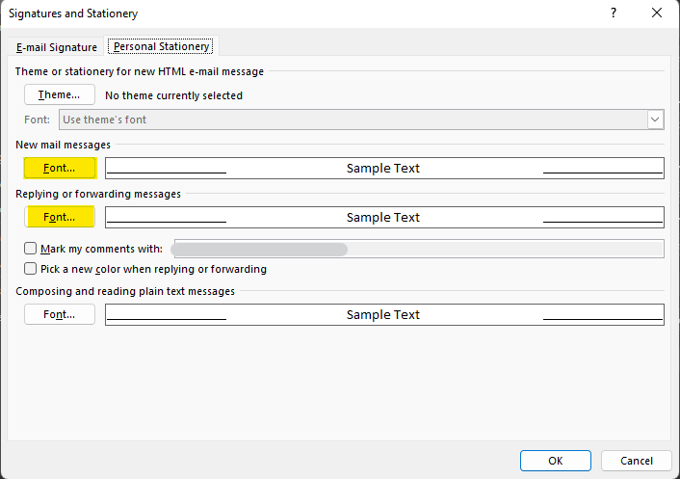Viewport: 680px width, 479px height.
Task: Open the Theme... chooser button
Action: pyautogui.click(x=60, y=94)
